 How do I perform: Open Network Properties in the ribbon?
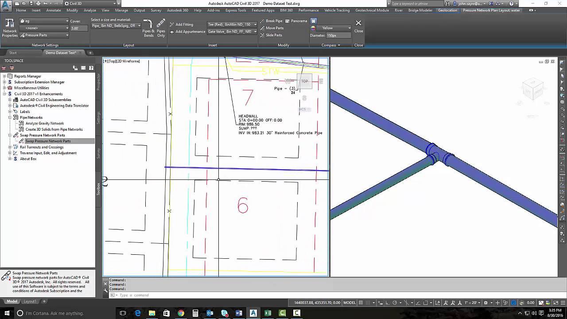coord(10,28)
